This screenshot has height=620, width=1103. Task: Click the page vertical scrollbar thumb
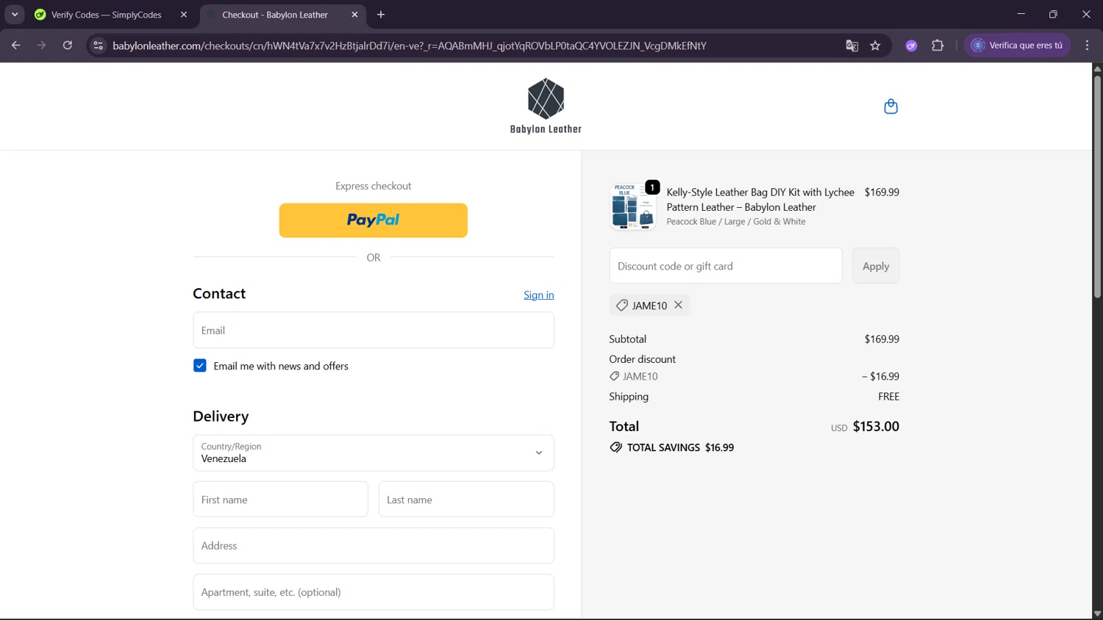click(x=1097, y=187)
